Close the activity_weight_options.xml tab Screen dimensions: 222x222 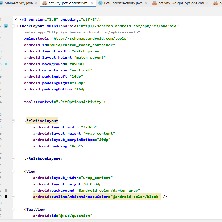(x=207, y=3)
